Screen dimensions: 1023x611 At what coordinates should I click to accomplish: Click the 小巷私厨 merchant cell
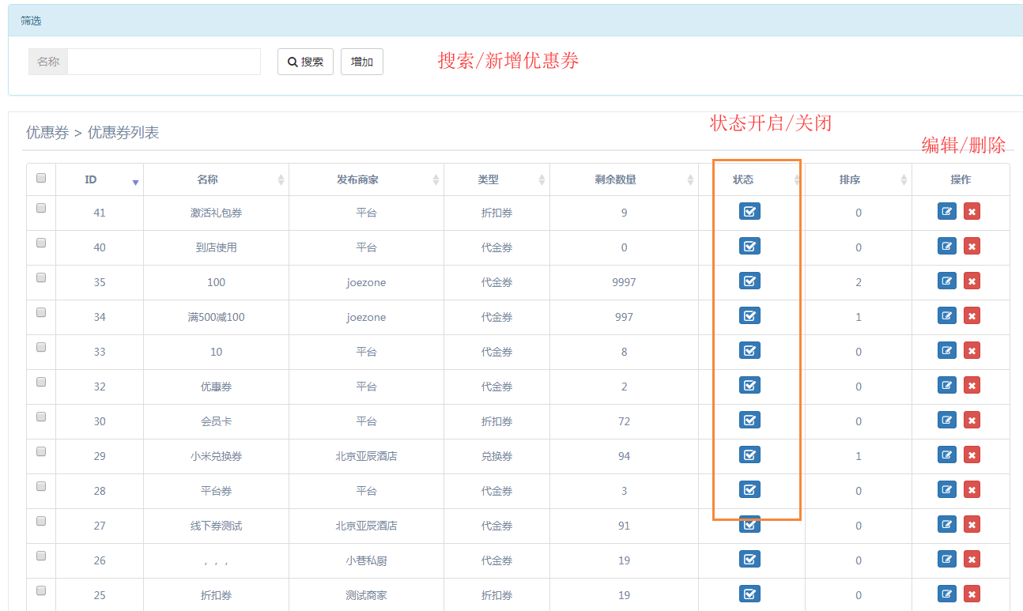[366, 560]
